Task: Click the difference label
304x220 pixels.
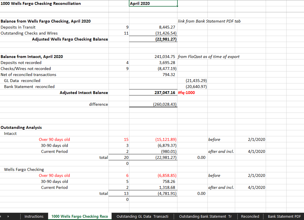Action: (99, 104)
